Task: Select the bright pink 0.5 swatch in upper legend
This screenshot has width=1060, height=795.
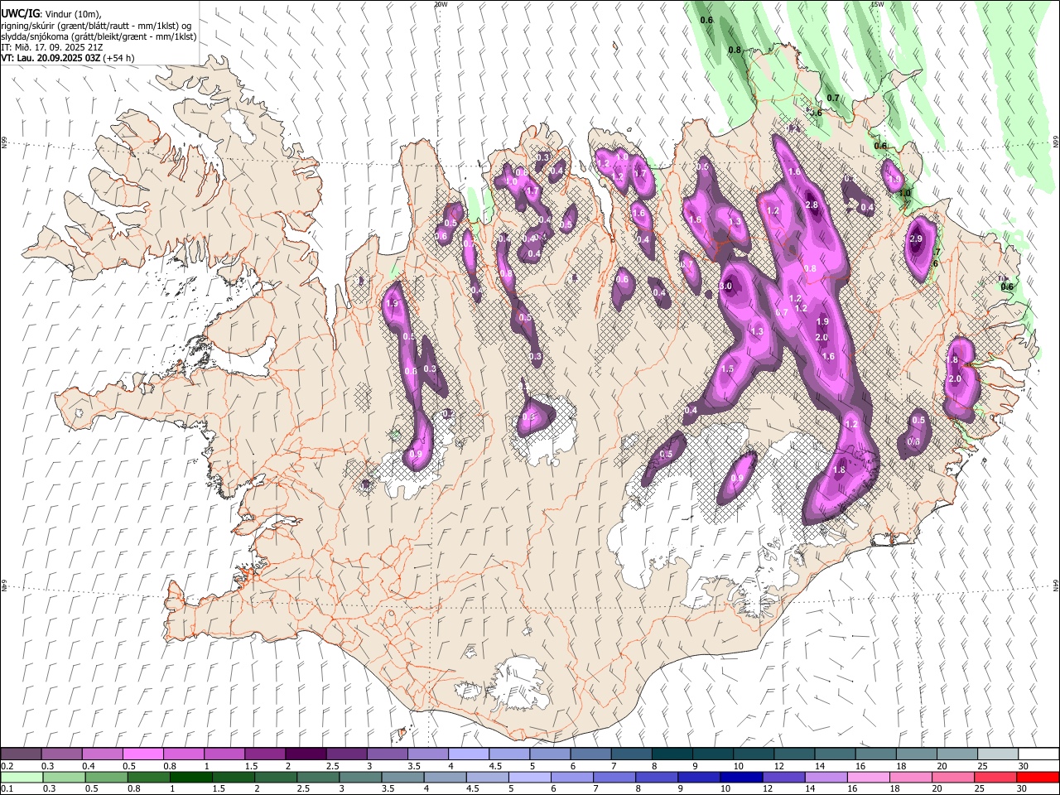Action: click(142, 754)
